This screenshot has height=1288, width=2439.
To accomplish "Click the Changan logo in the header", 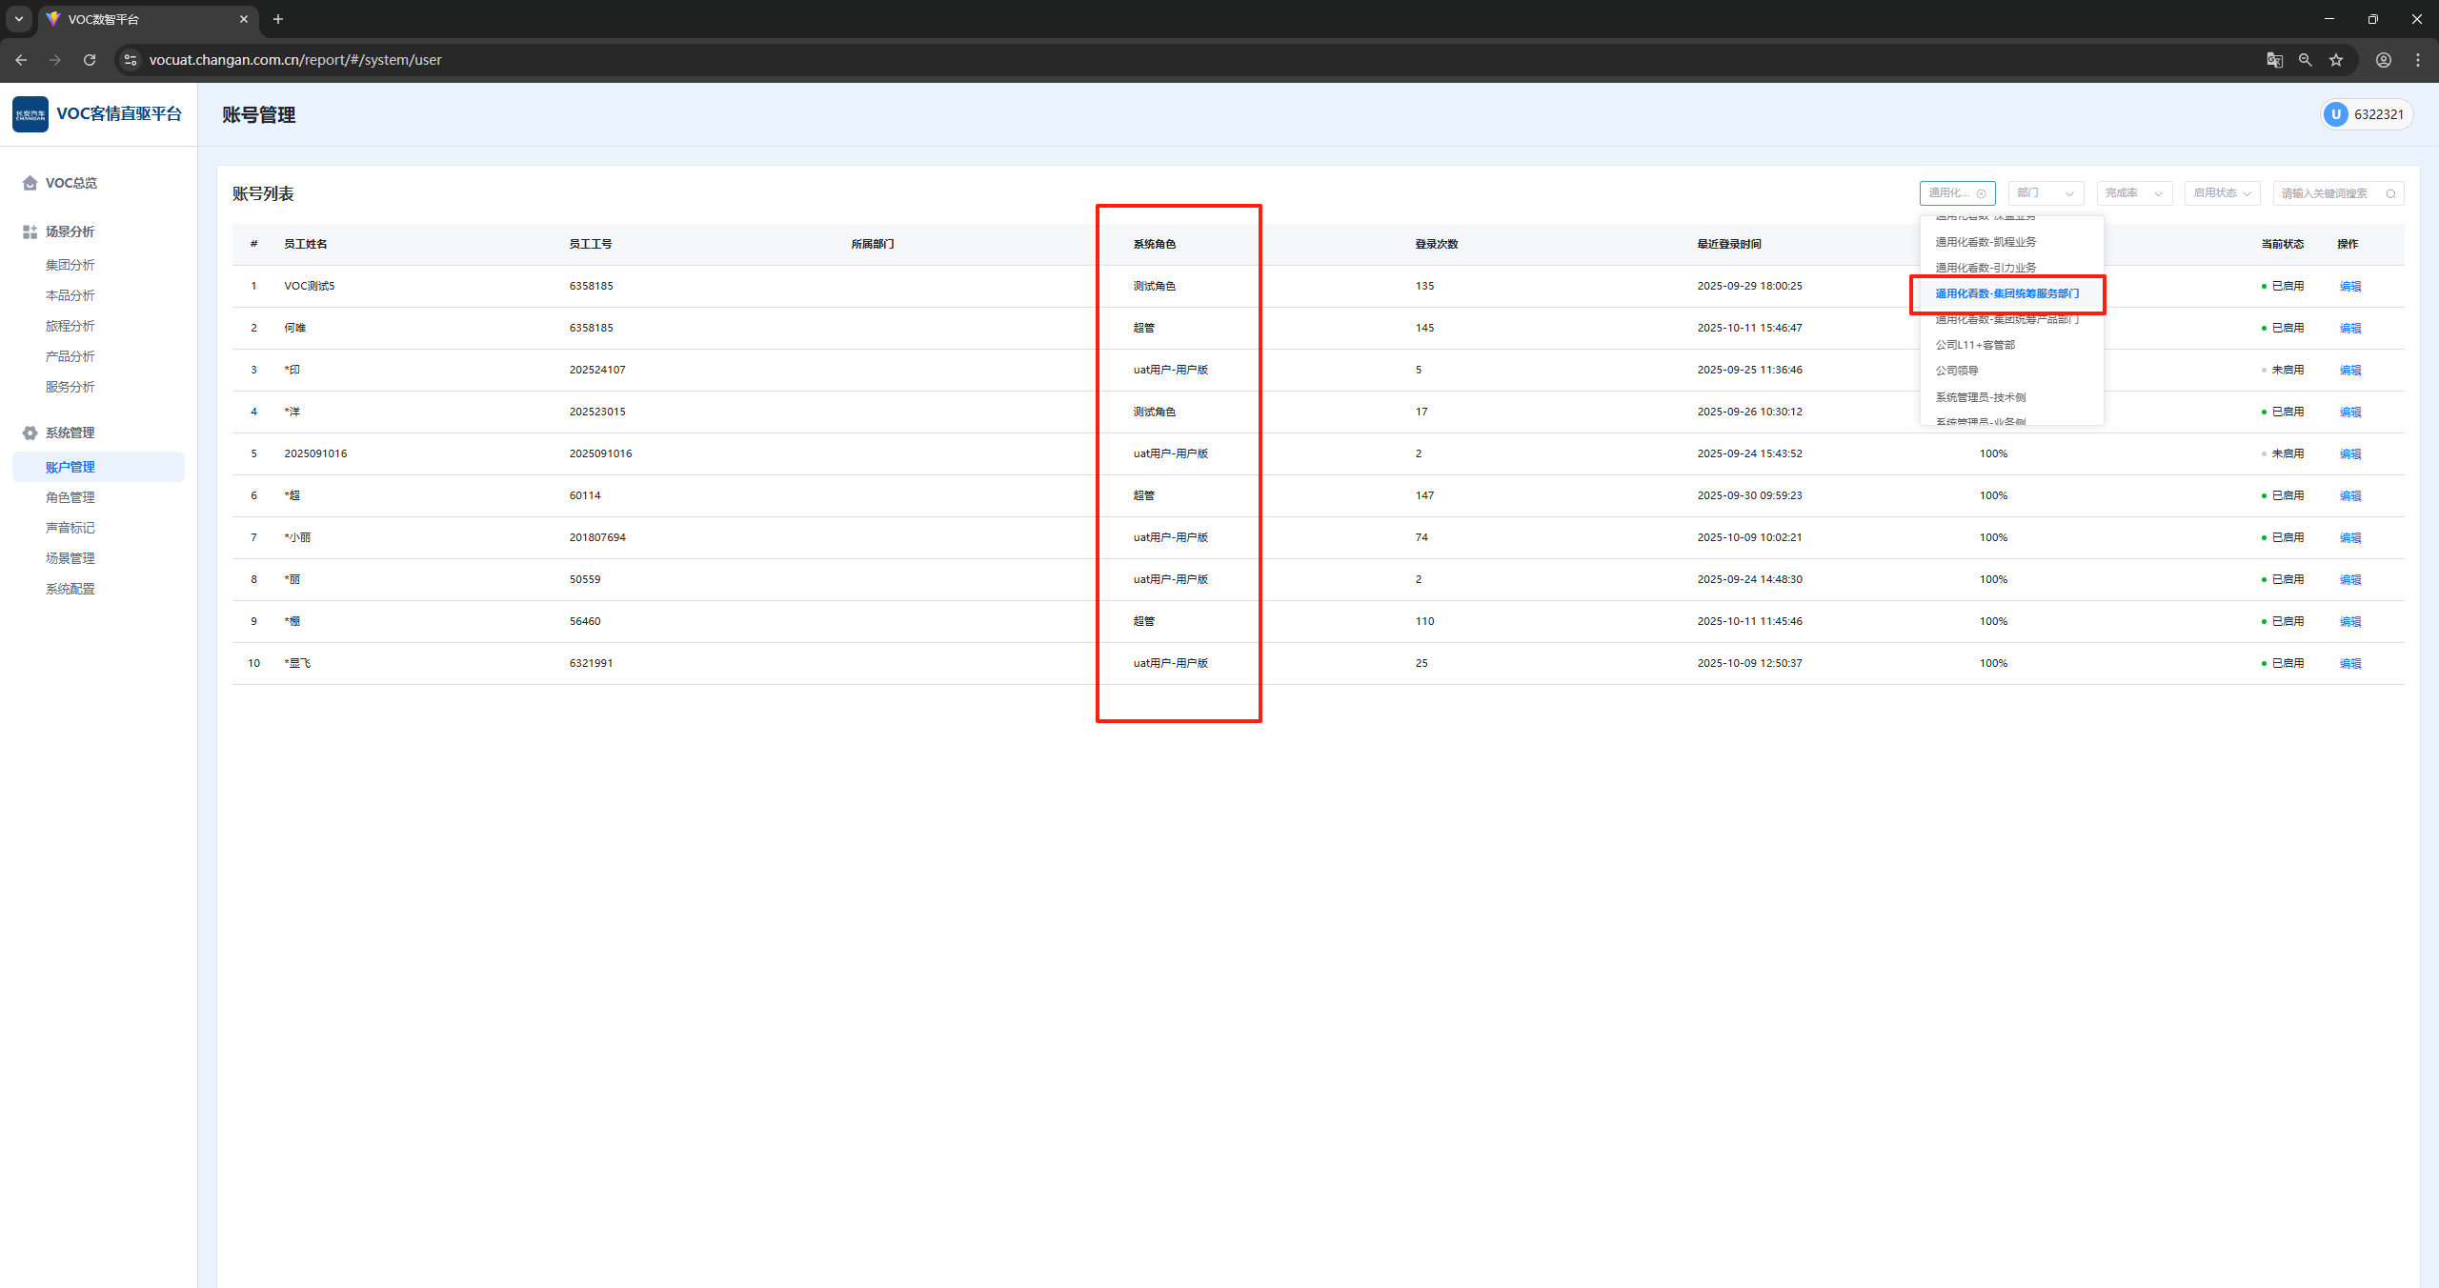I will click(30, 114).
